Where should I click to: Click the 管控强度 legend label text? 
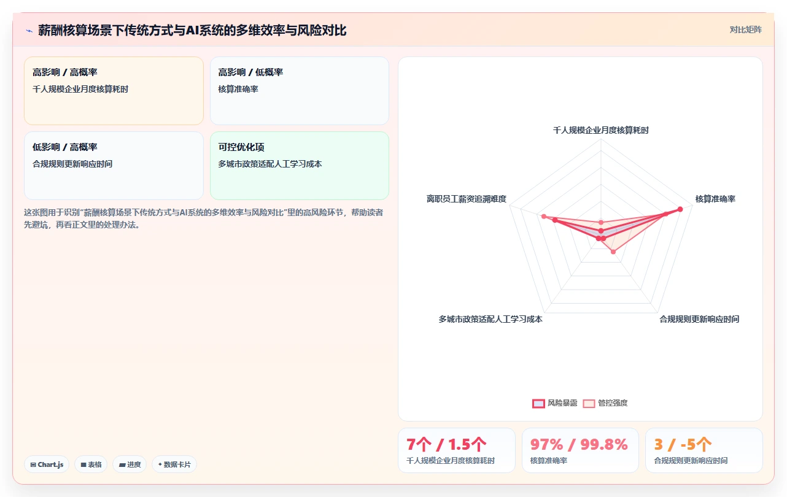[x=613, y=403]
